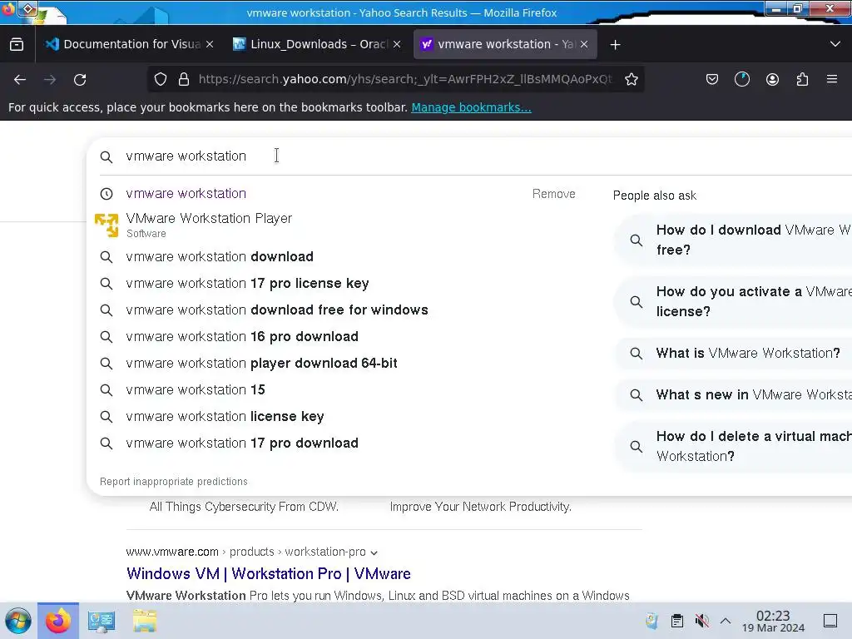Select VMware Workstation Player software suggestion
The image size is (852, 639).
(x=209, y=225)
